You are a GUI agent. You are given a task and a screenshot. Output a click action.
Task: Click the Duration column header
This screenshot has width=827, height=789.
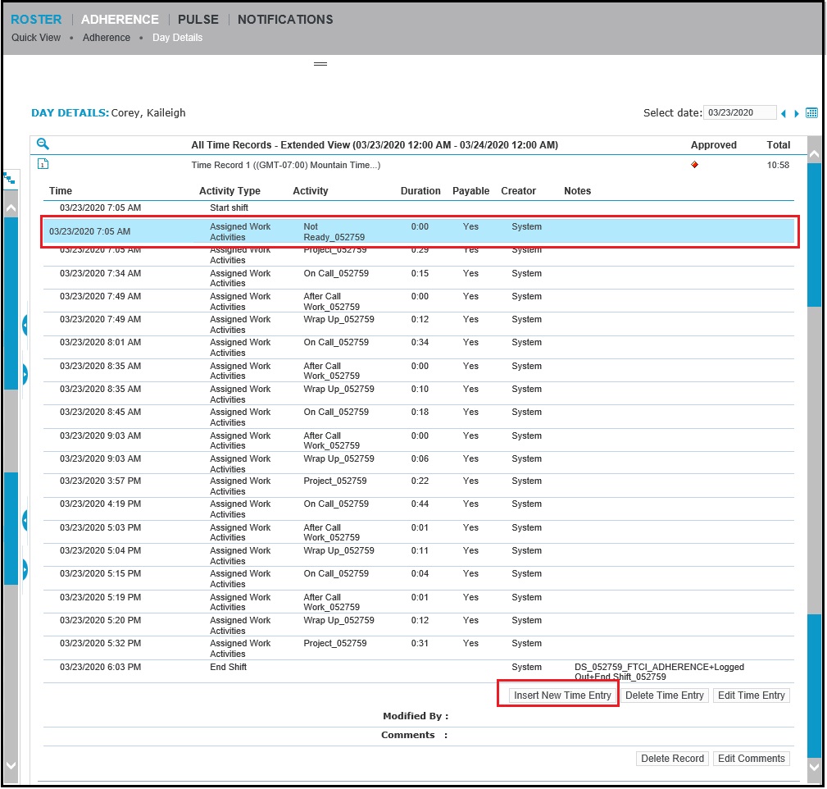click(420, 191)
